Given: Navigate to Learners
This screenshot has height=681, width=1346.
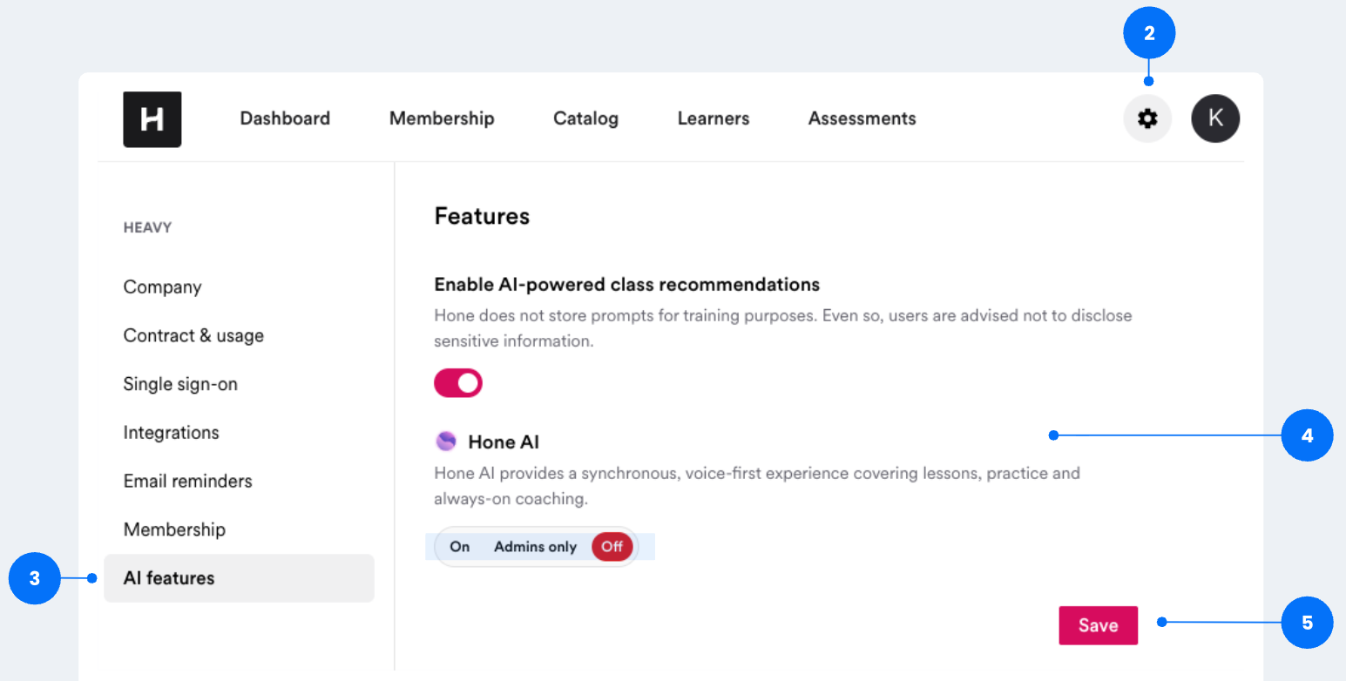Looking at the screenshot, I should 714,118.
